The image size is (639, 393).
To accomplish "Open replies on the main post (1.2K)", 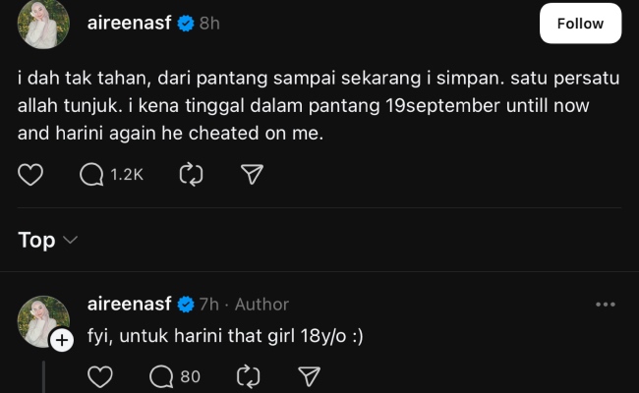I will 111,175.
